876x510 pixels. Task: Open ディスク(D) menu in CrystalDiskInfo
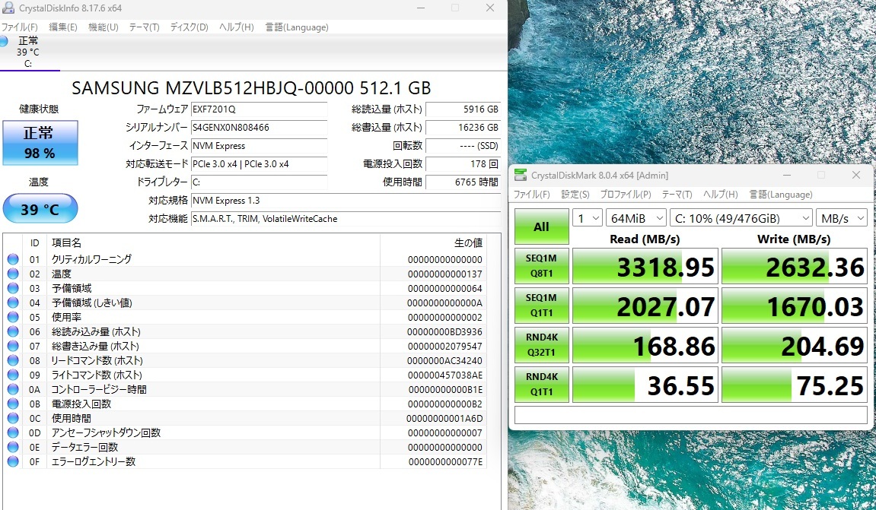tap(189, 27)
